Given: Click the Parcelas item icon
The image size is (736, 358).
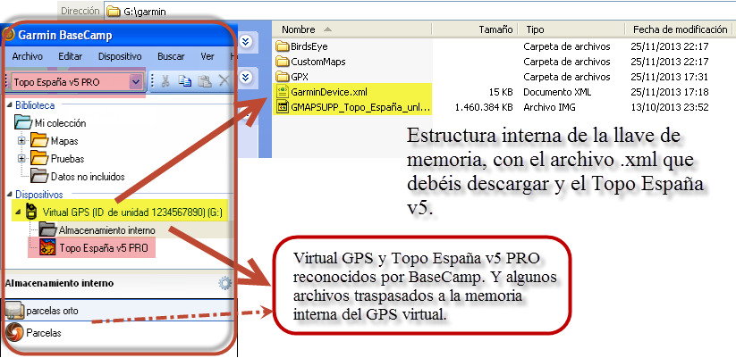Looking at the screenshot, I should [14, 333].
